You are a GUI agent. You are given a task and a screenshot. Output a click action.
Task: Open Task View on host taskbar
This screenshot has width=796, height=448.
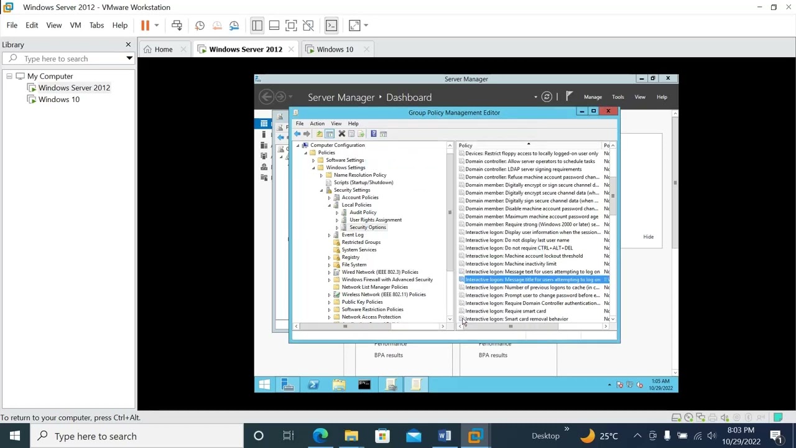click(x=289, y=436)
